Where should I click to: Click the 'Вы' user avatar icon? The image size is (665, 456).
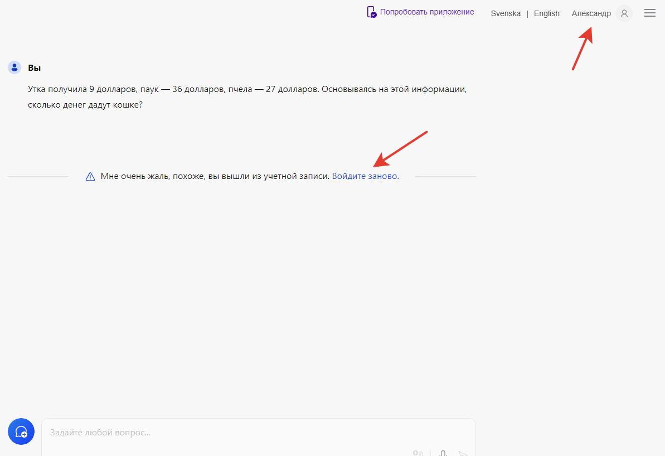point(14,67)
